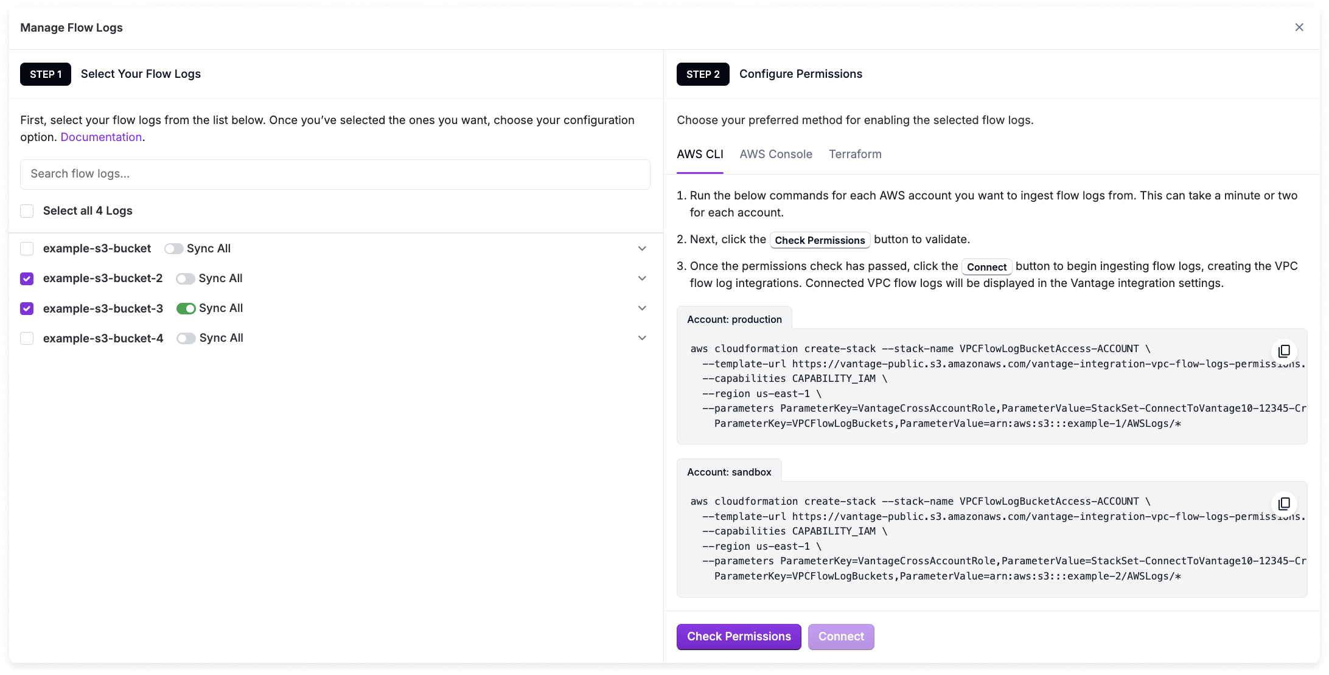Switch to the Terraform tab
This screenshot has width=1329, height=675.
click(855, 154)
